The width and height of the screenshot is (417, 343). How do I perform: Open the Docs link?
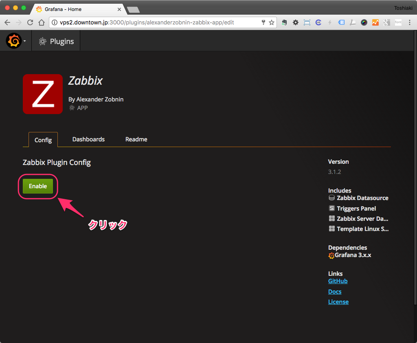tap(335, 292)
